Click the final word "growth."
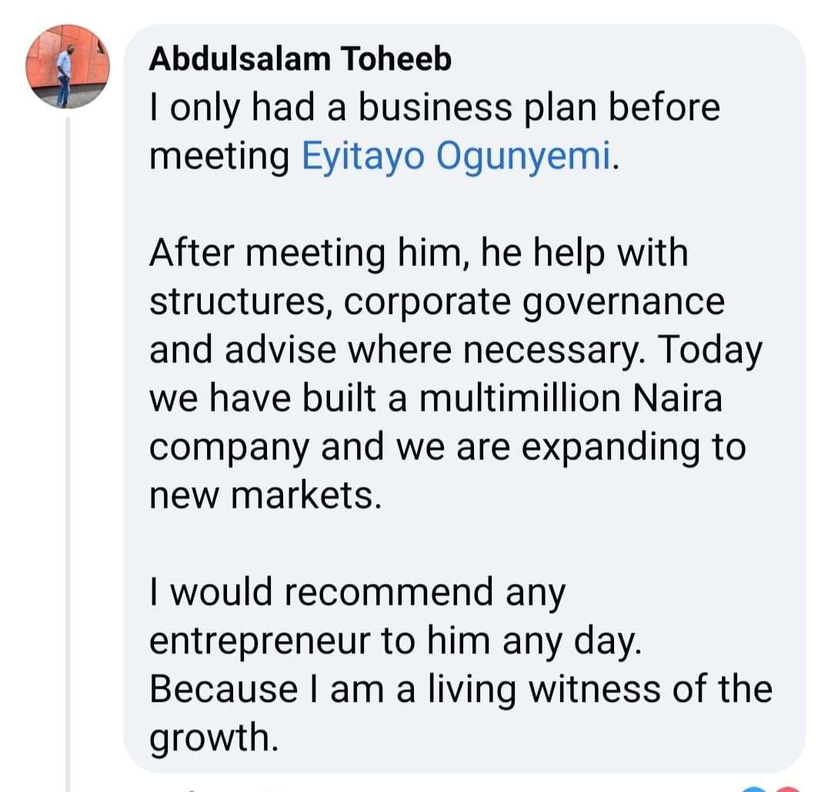Viewport: 831px width, 792px height. [x=212, y=739]
